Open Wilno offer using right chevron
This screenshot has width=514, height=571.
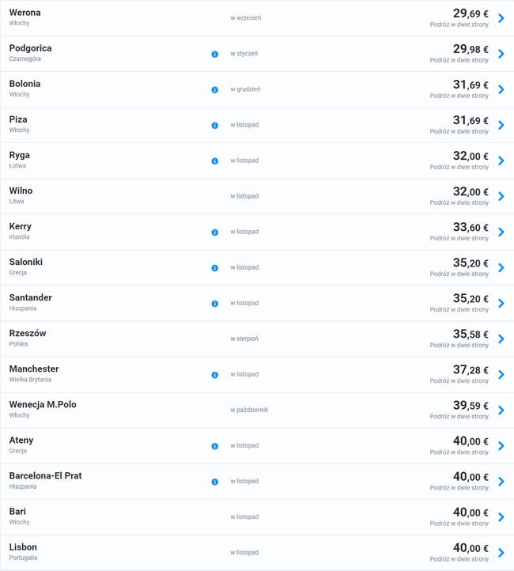pos(501,196)
